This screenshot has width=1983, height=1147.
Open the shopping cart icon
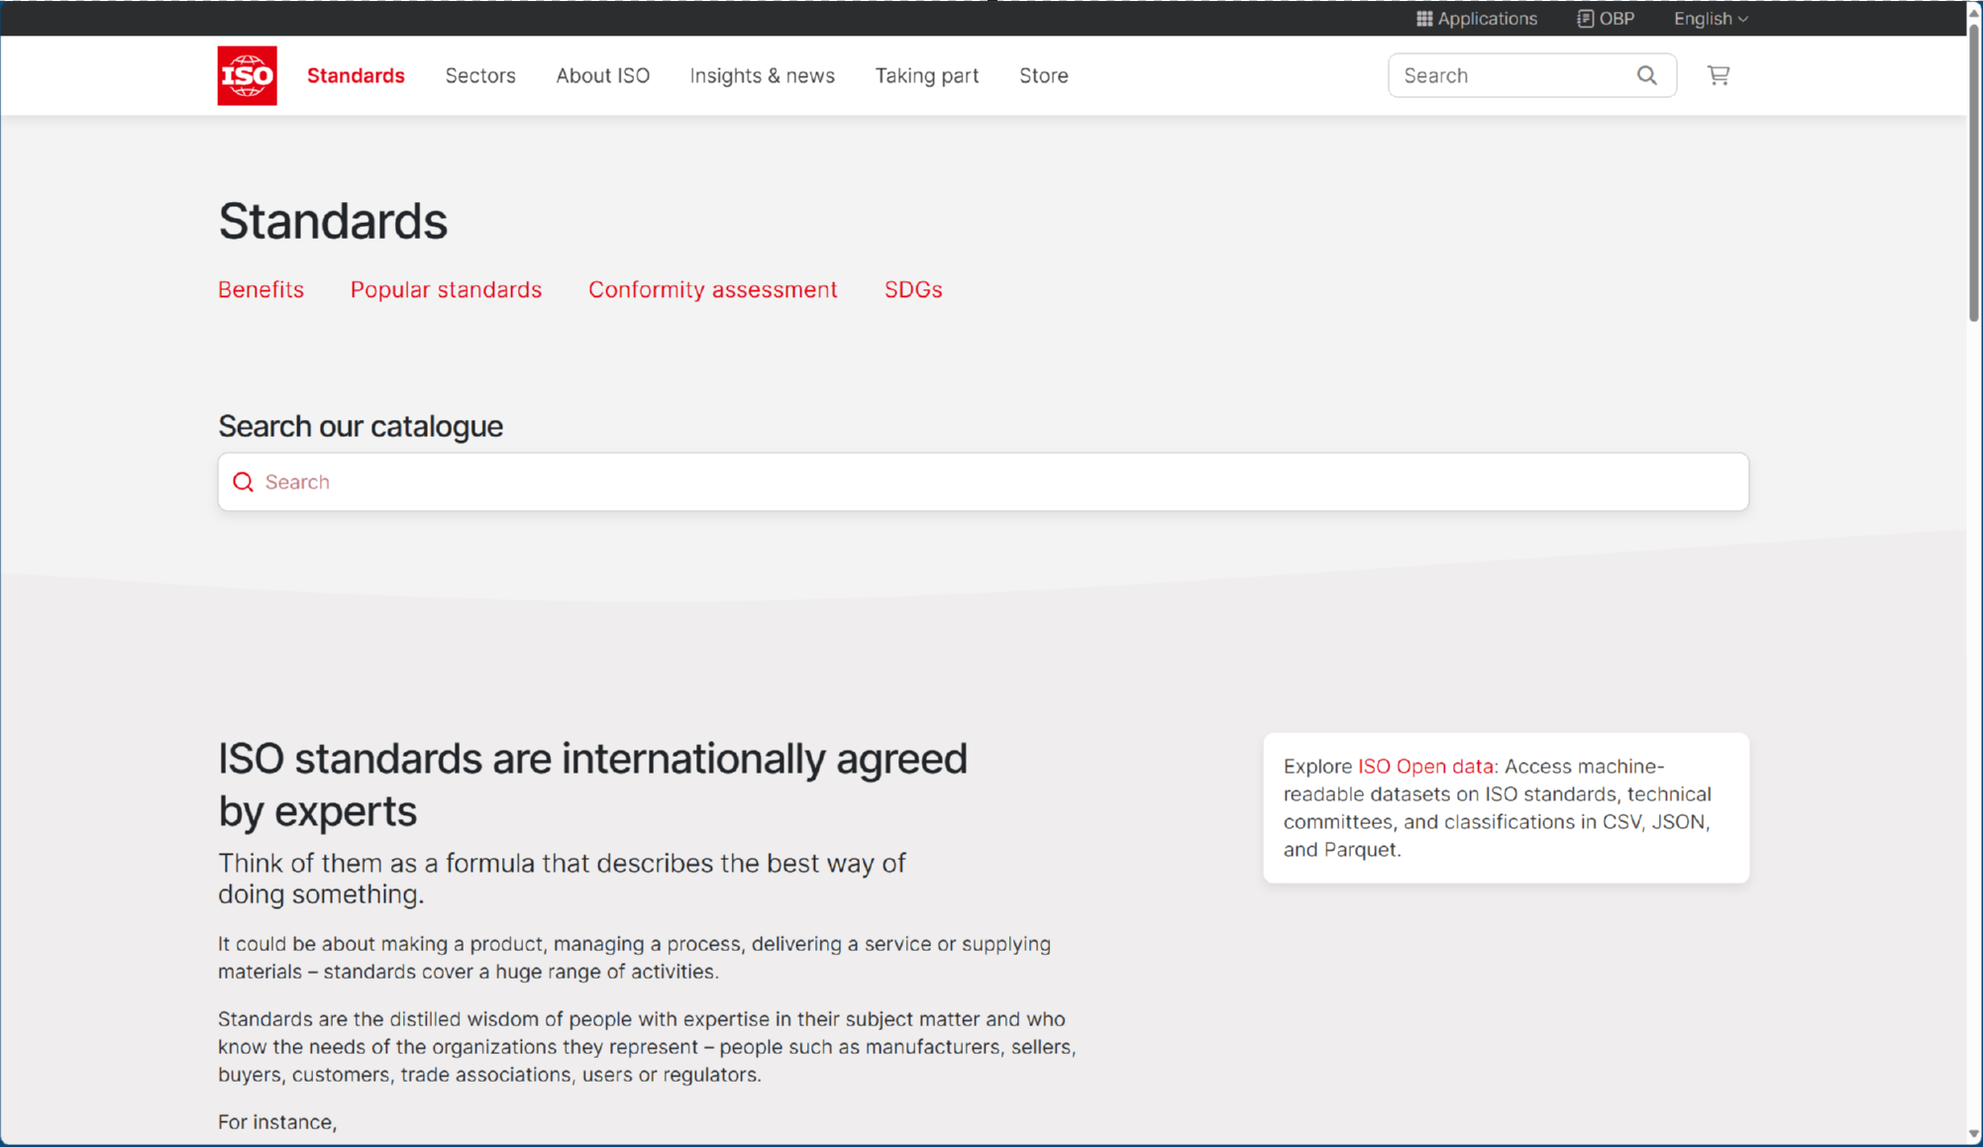point(1718,75)
